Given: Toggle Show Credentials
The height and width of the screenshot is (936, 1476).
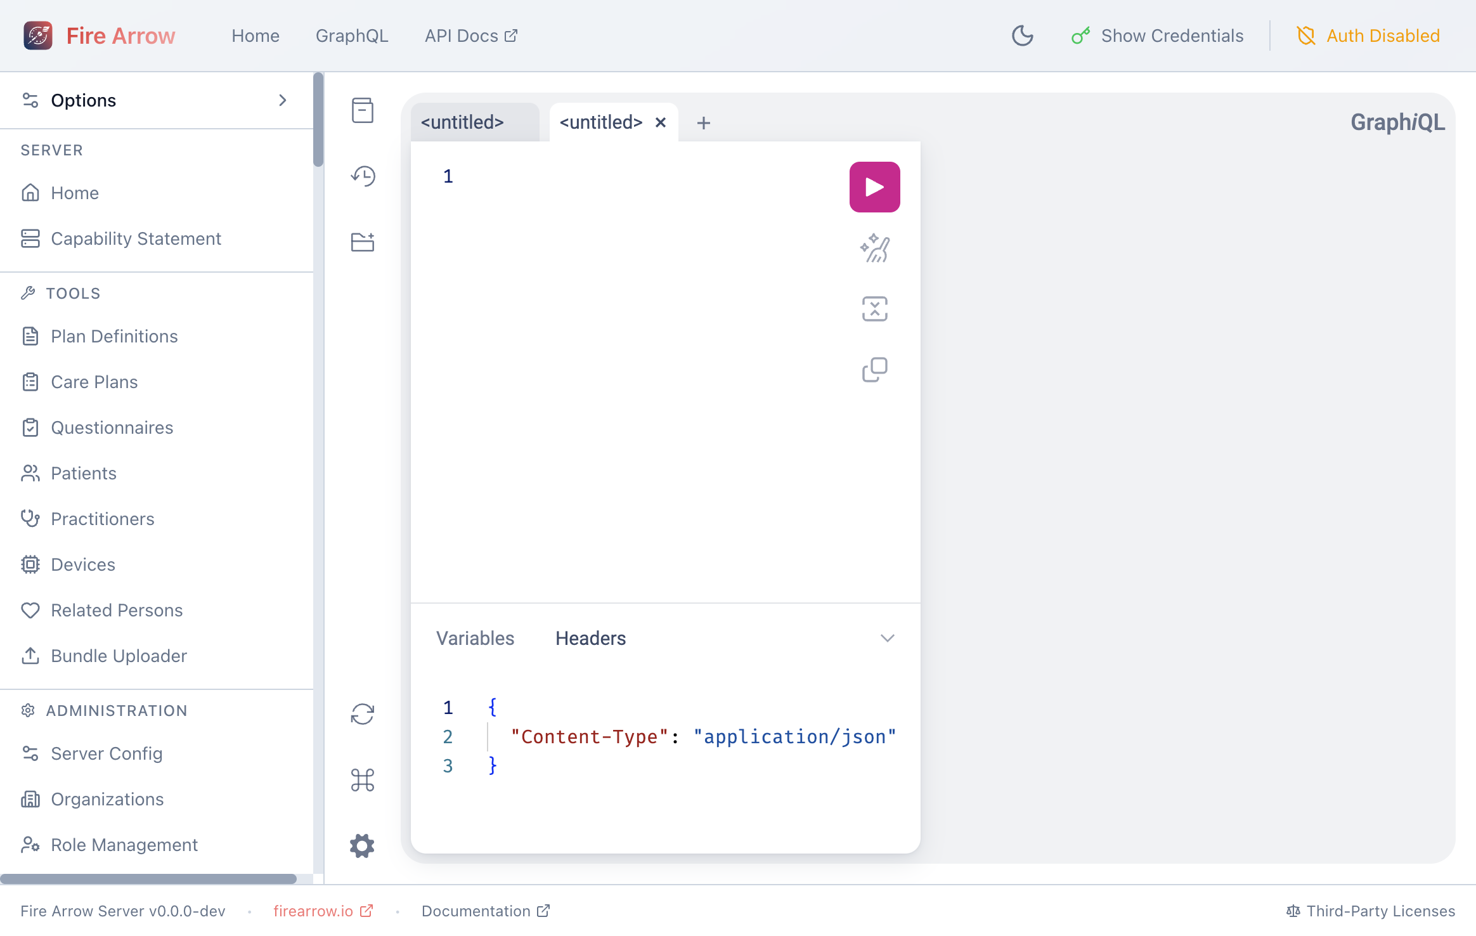Looking at the screenshot, I should [1156, 36].
